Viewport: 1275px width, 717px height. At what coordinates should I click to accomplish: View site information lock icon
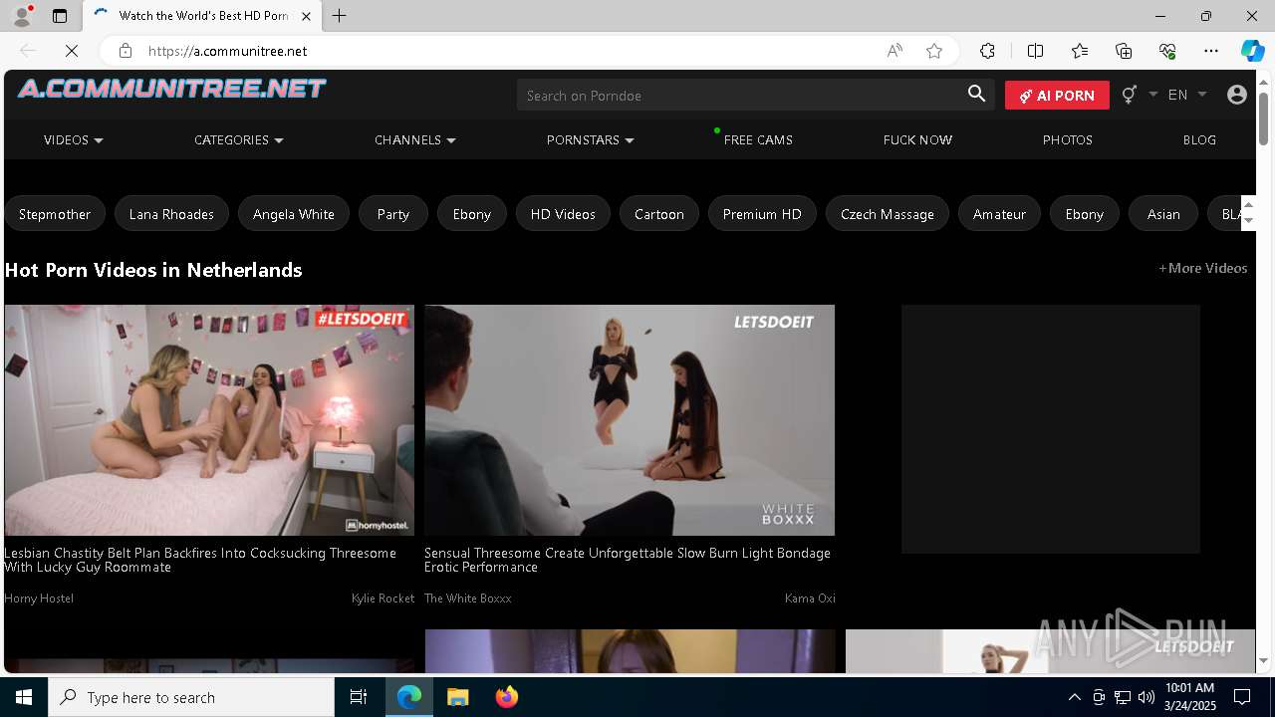coord(126,51)
